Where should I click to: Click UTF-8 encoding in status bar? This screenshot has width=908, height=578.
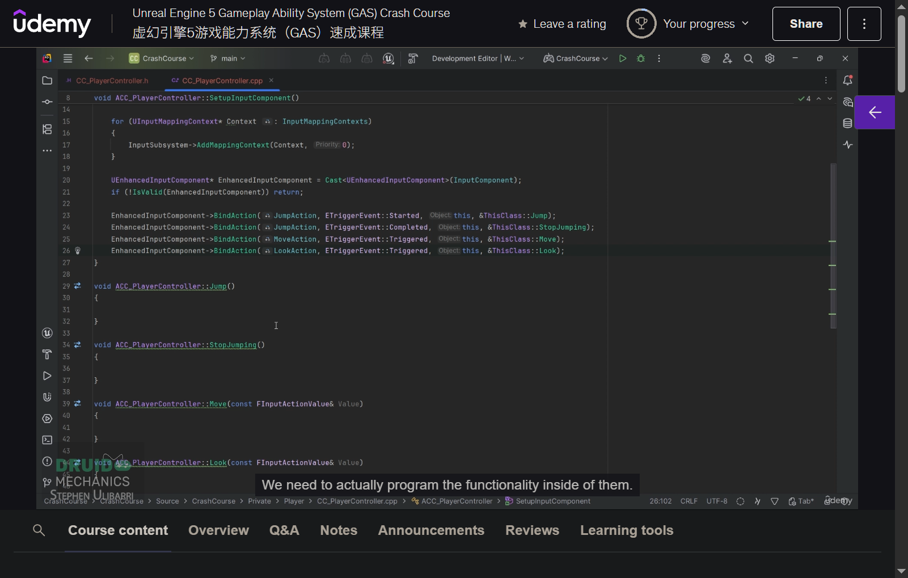717,501
